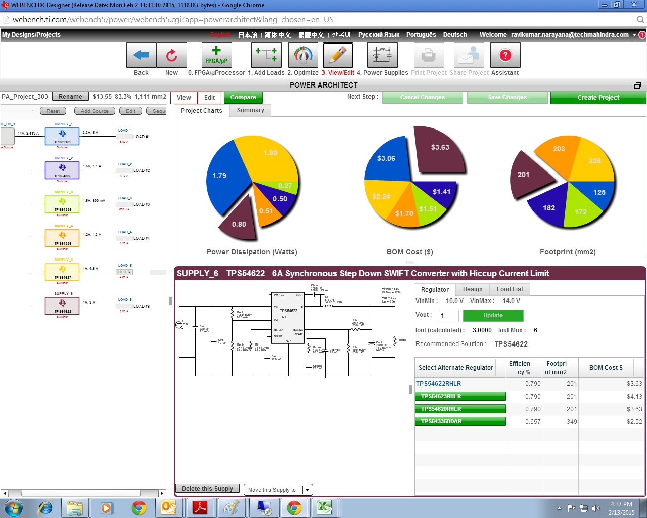
Task: Open the Assistant help icon
Action: [x=505, y=55]
